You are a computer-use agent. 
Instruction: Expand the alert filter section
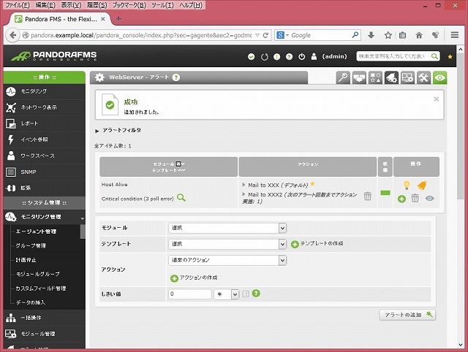point(118,130)
